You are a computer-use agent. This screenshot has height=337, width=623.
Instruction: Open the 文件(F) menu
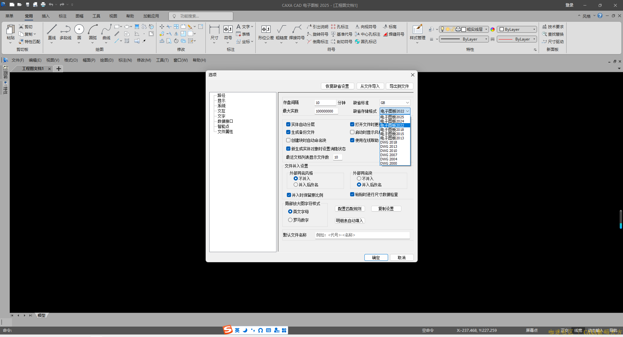click(18, 60)
